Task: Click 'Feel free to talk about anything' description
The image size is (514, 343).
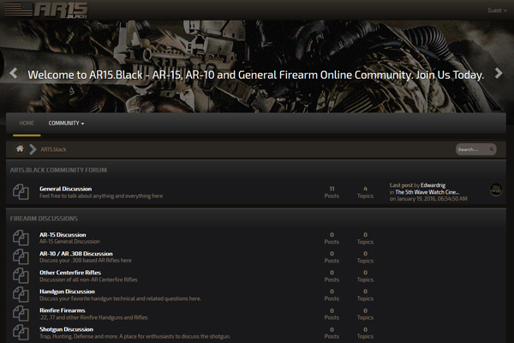Action: [101, 196]
